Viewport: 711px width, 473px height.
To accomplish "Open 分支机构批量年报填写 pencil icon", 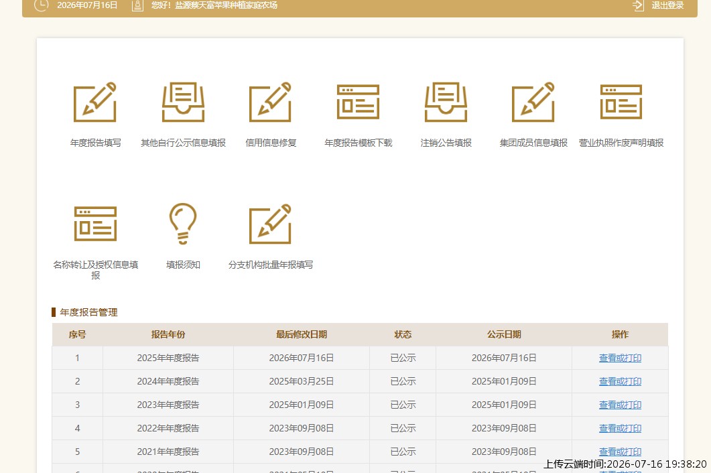I will 270,224.
